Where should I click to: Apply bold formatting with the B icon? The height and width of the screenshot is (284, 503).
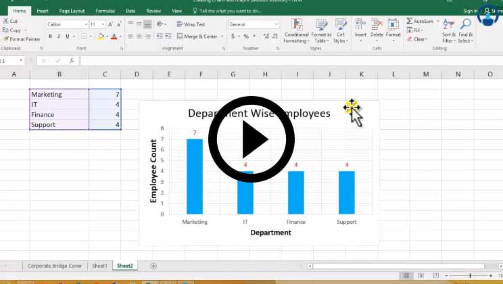tap(50, 37)
